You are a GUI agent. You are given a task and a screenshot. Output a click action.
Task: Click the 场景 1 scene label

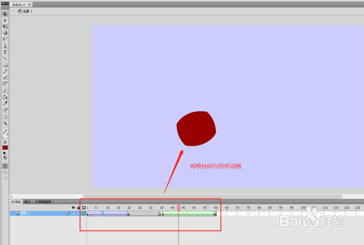pyautogui.click(x=27, y=11)
